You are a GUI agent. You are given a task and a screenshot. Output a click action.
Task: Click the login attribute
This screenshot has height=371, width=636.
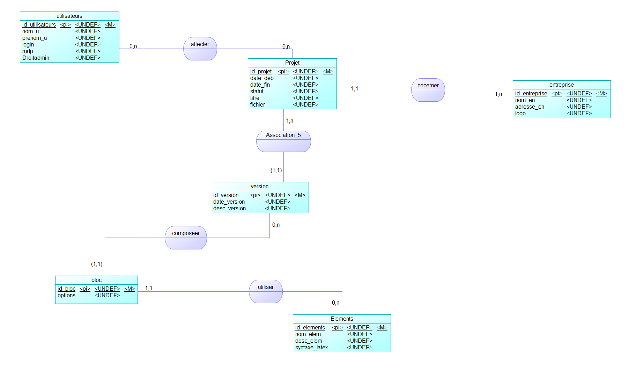28,45
